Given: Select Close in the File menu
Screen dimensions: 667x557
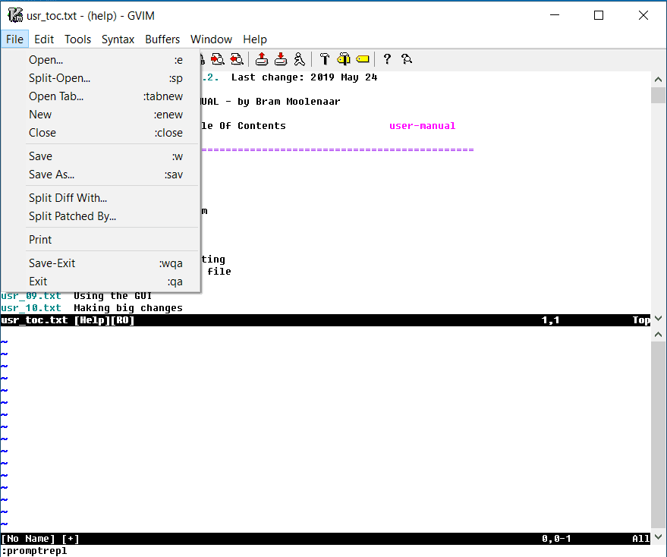Looking at the screenshot, I should point(101,133).
